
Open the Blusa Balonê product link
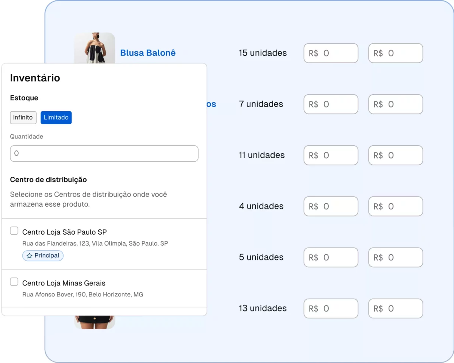(148, 53)
